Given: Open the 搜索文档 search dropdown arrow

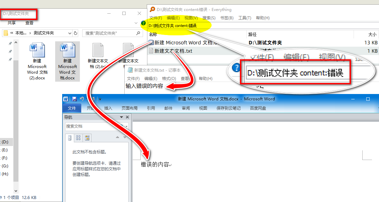Looking at the screenshot, I should [126, 126].
